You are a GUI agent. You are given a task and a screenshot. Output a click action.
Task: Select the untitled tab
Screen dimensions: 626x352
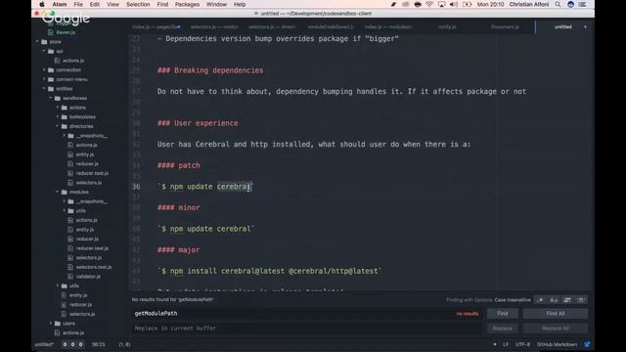click(x=562, y=27)
